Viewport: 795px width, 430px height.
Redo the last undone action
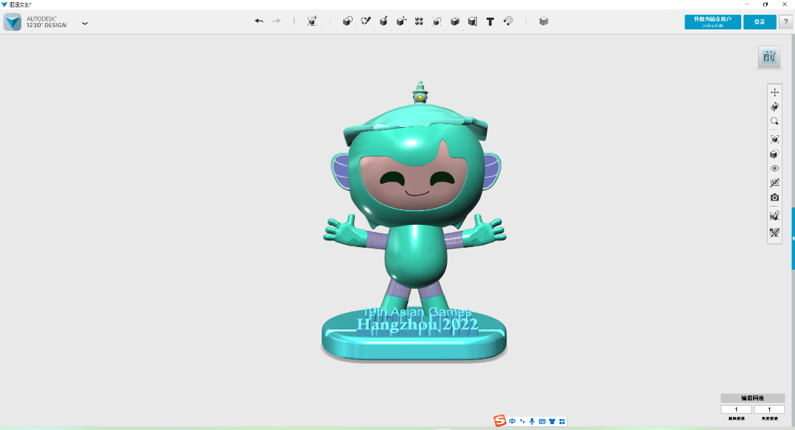tap(276, 21)
